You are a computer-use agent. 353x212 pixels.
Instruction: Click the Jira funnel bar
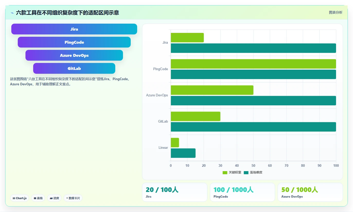74,29
